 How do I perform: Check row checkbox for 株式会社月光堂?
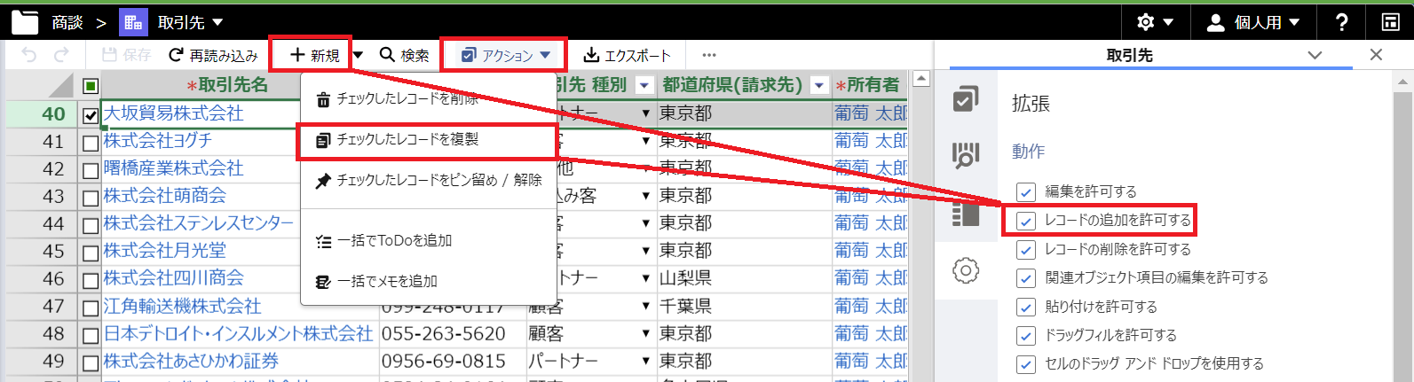pyautogui.click(x=90, y=253)
